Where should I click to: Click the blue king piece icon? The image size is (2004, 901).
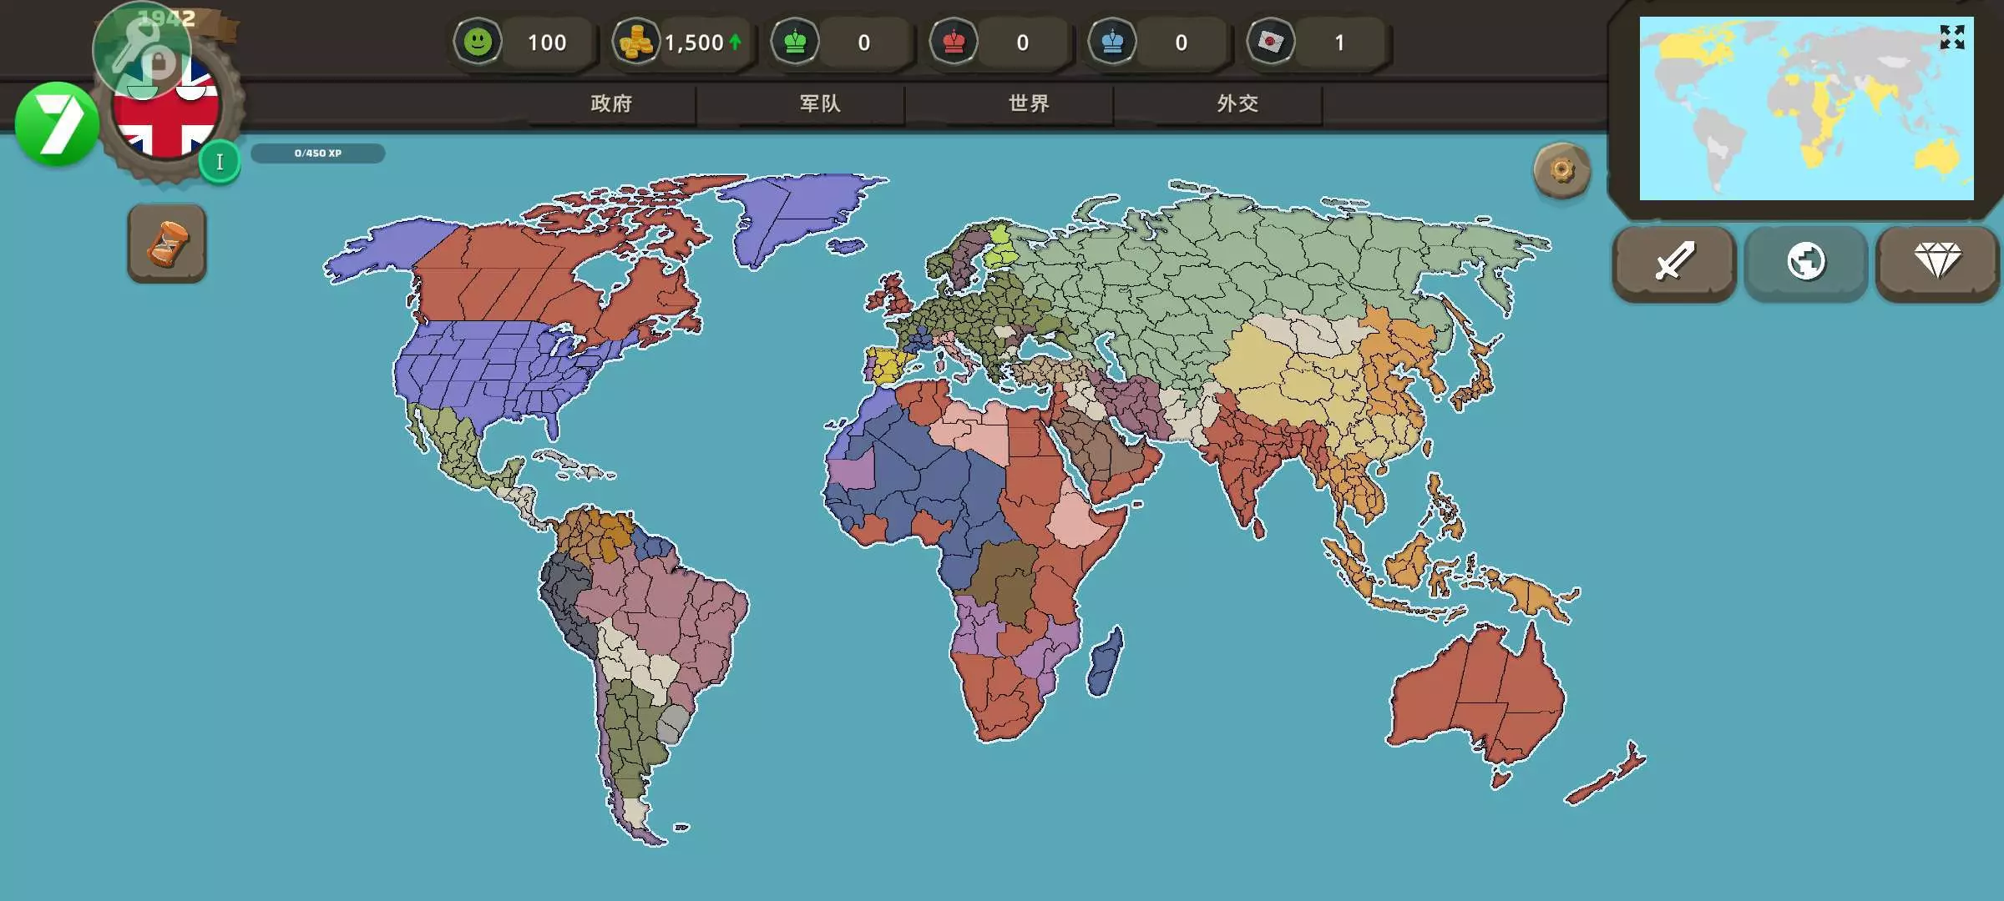[1112, 42]
